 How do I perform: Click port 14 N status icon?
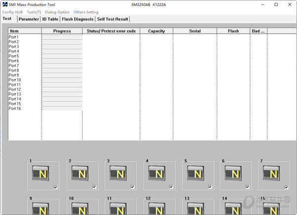233,209
